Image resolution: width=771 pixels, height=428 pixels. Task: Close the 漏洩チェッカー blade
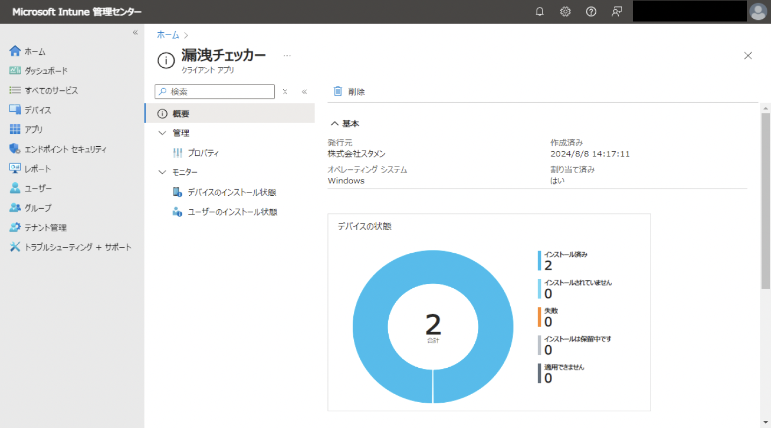tap(748, 55)
